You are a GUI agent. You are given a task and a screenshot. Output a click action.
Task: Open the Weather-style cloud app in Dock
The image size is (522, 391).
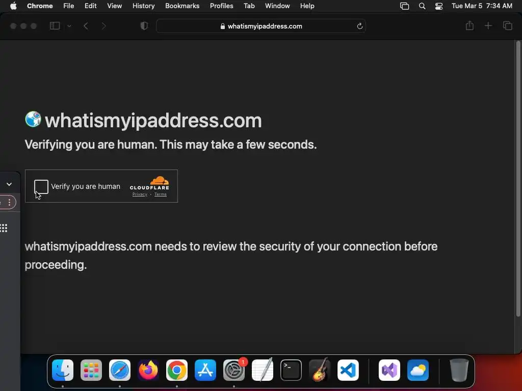tap(418, 370)
